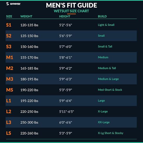The width and height of the screenshot is (143, 143).
Task: Select the M1 size label
Action: pos(10,57)
